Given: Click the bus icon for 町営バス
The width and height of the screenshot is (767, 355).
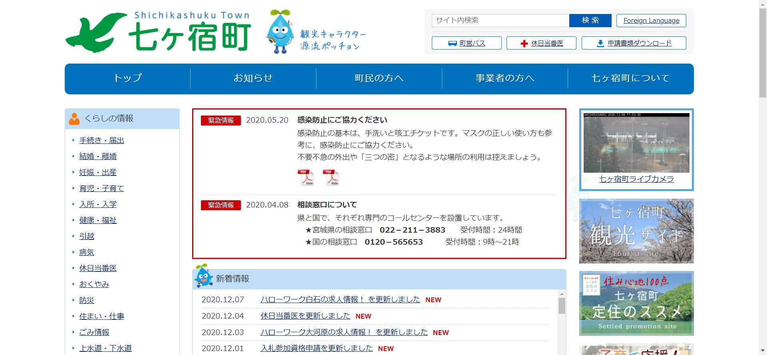Looking at the screenshot, I should [452, 43].
